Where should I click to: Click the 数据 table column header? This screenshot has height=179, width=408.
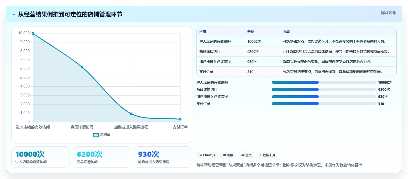tap(251, 32)
